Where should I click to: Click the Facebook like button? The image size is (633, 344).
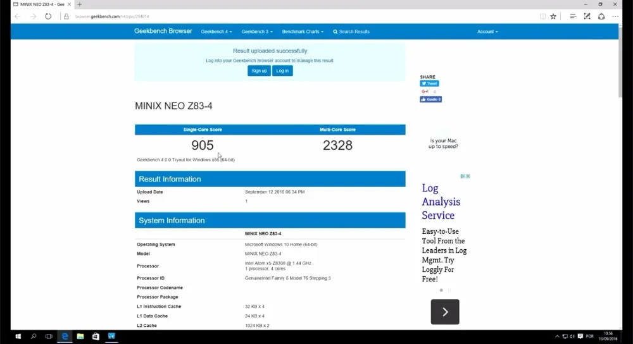click(x=430, y=99)
